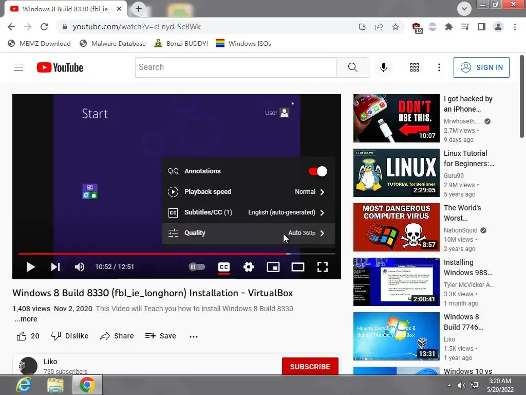Click the Dislike button
Image resolution: width=526 pixels, height=395 pixels.
70,336
